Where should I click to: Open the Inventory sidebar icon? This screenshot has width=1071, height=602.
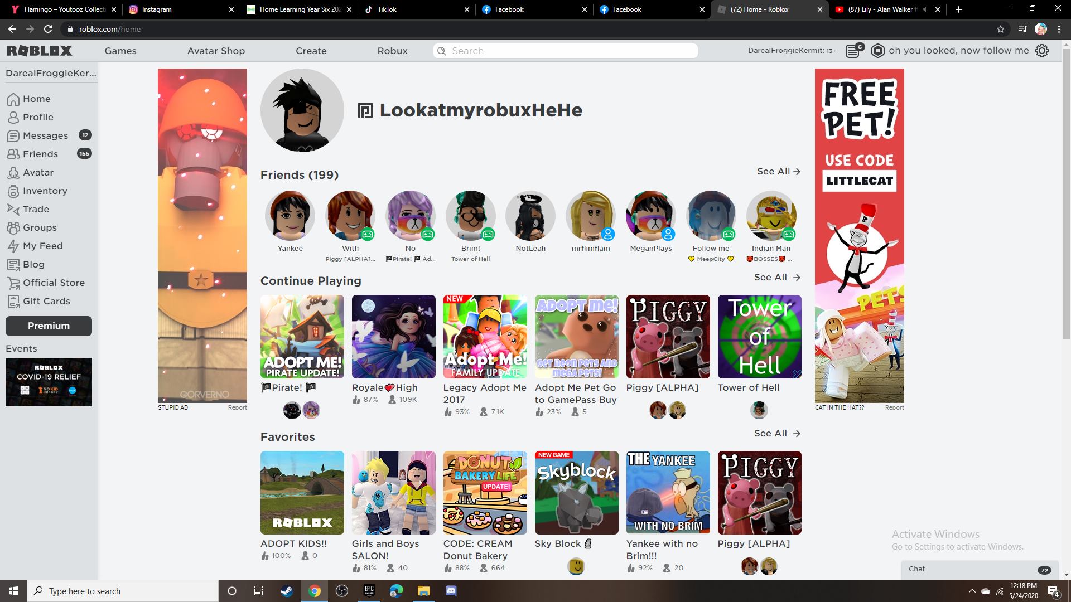(x=13, y=191)
